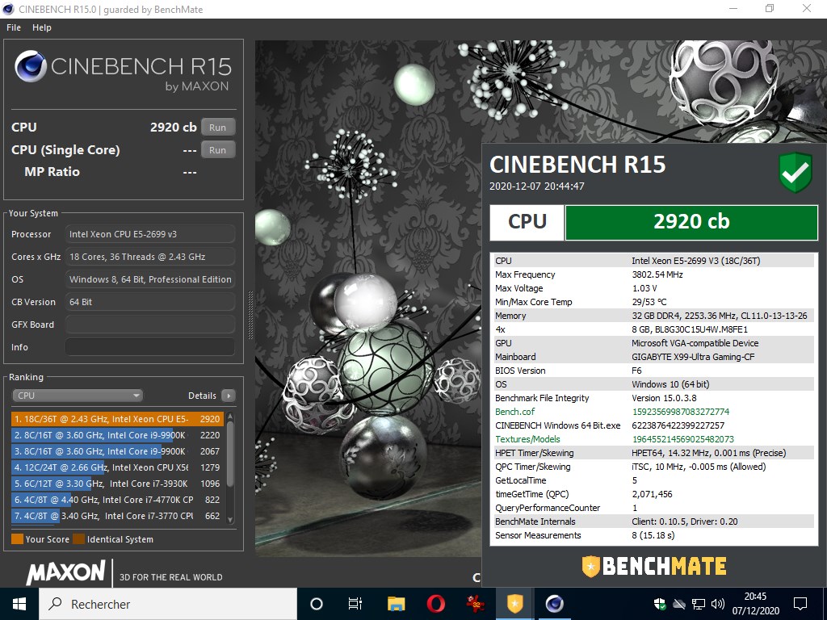The image size is (827, 620).
Task: Select ranking entry i7-3770 662
Action: click(x=117, y=516)
